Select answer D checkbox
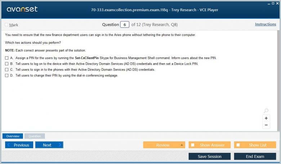Image resolution: width=281 pixels, height=164 pixels. coord(6,75)
